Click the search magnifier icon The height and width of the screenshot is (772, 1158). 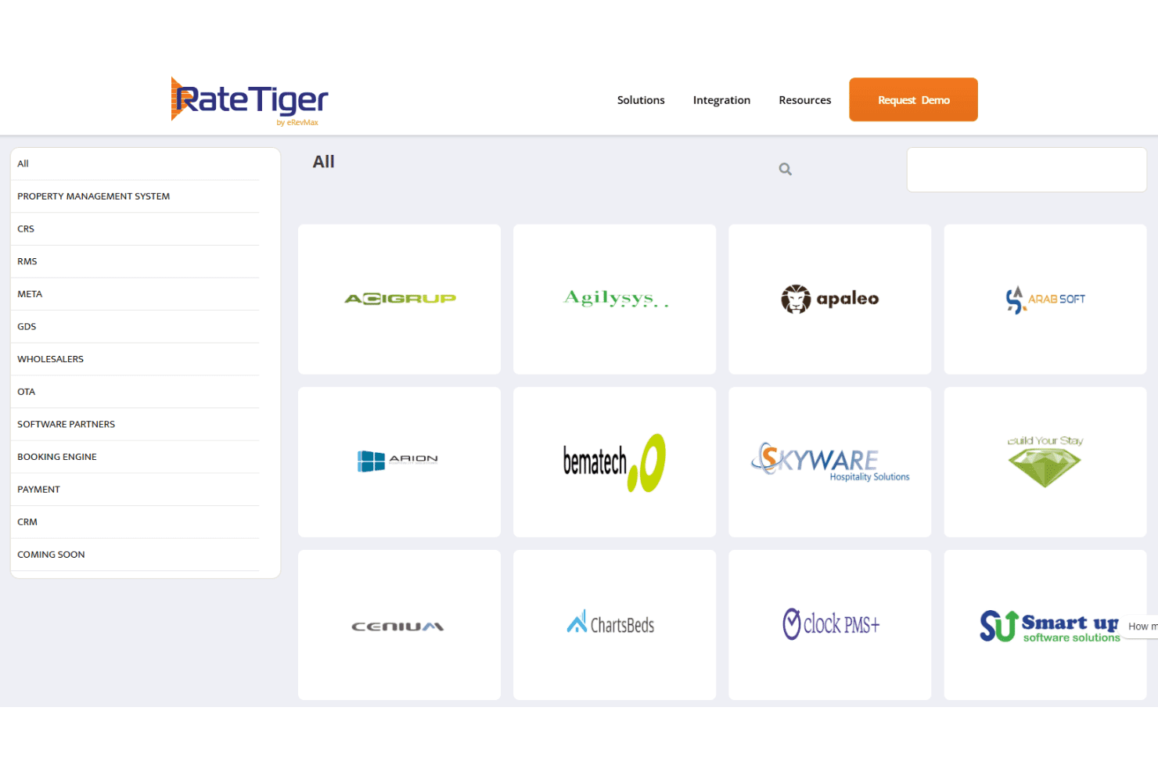click(x=786, y=169)
